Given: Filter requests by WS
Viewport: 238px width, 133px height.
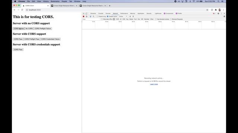Looking at the screenshot, I should click(142, 19).
